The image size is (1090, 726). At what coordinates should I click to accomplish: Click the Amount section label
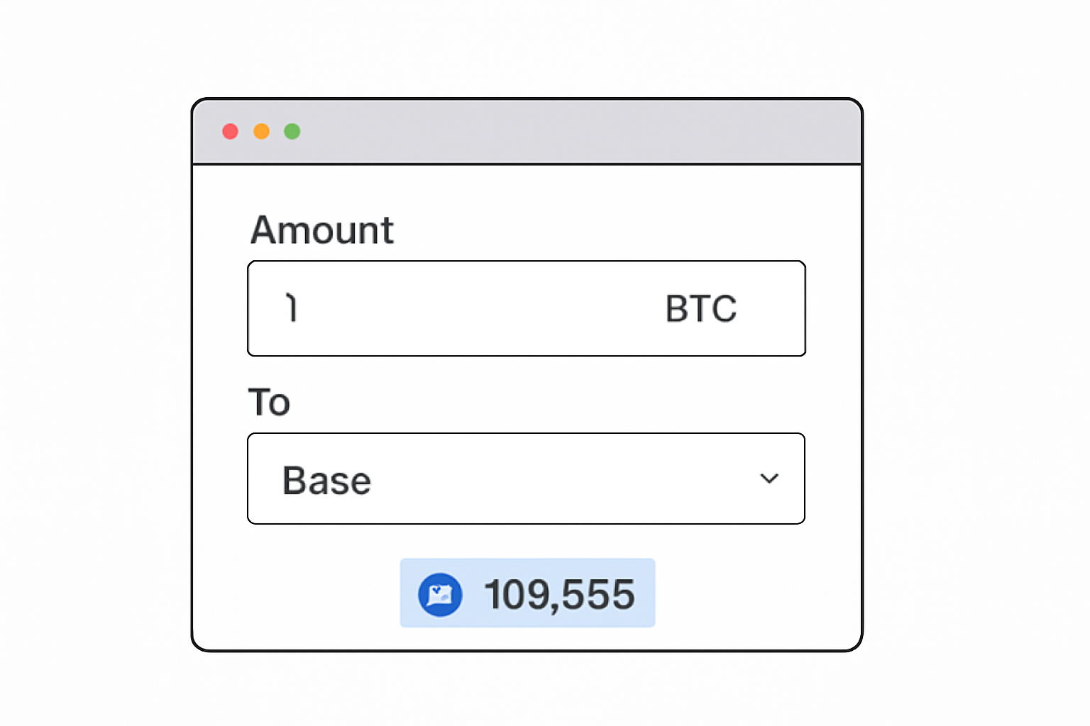322,230
